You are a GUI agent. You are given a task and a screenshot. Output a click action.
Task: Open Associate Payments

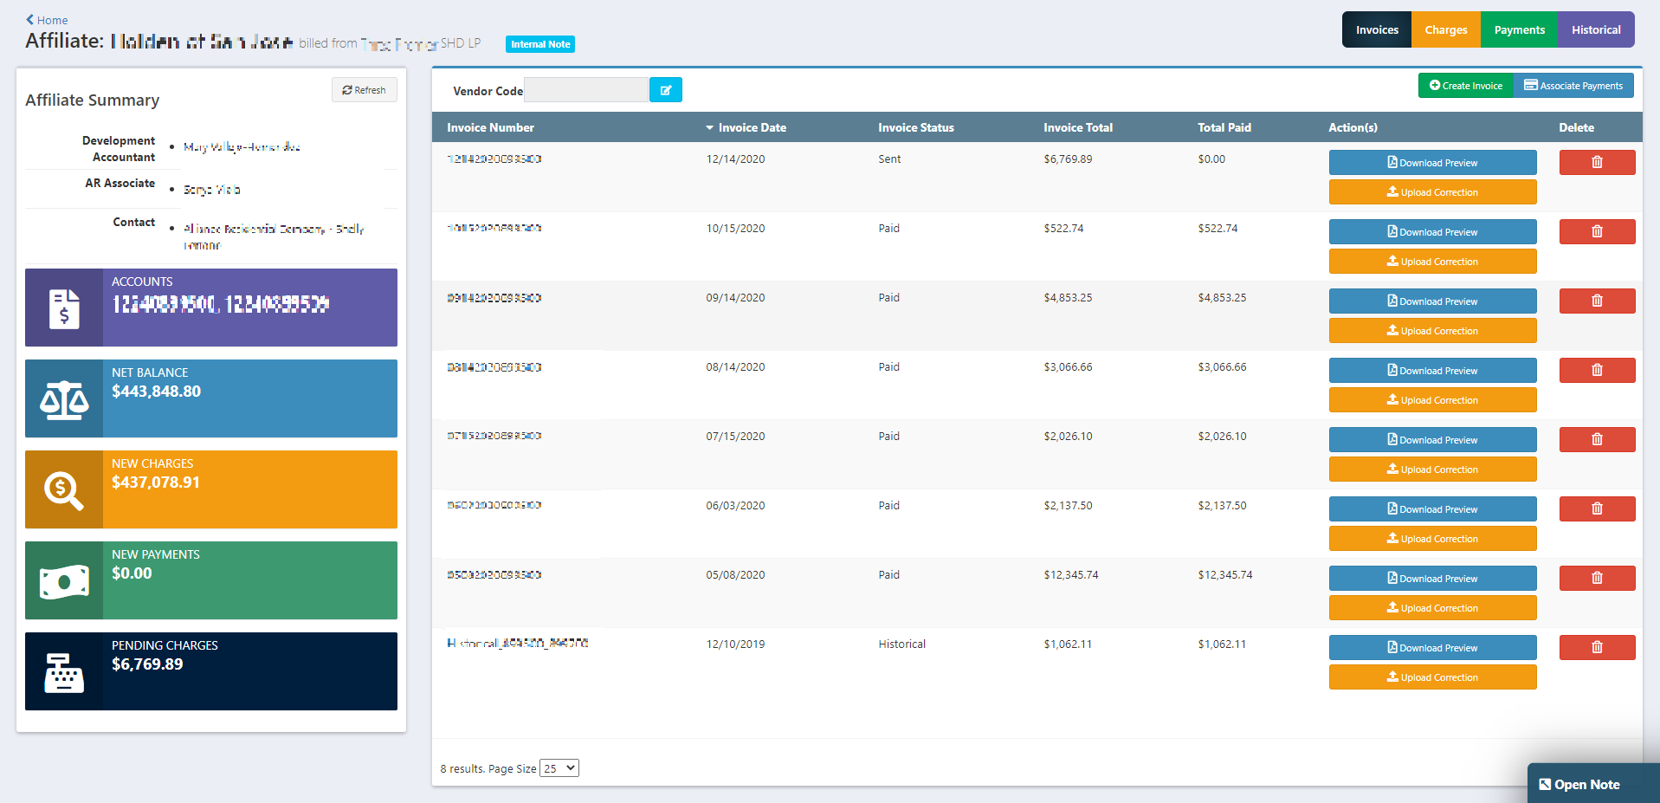1573,85
